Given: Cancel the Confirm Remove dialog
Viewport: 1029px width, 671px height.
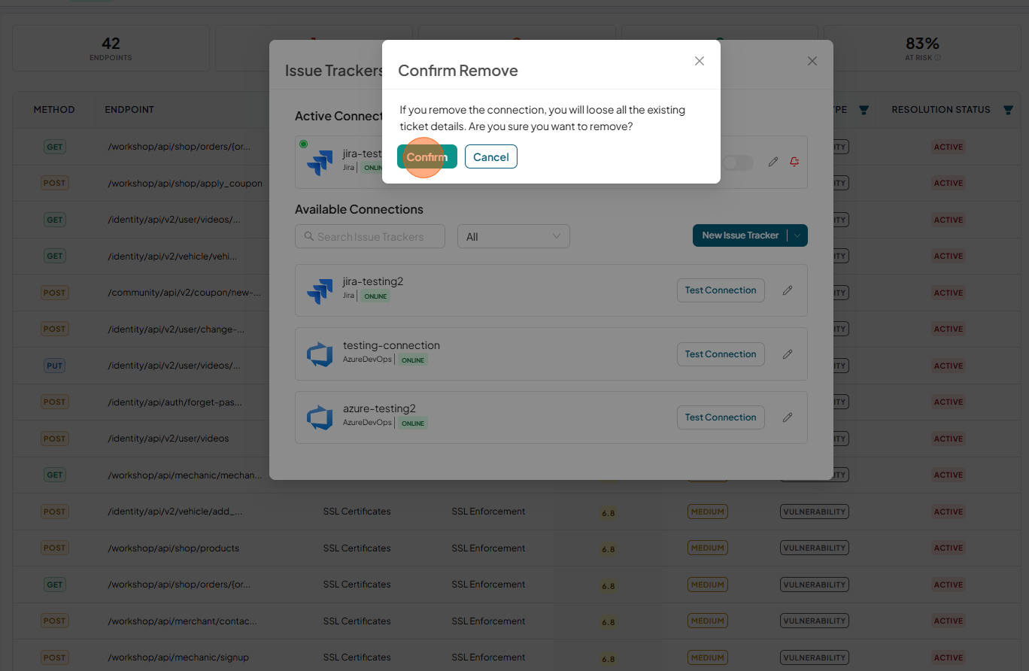Looking at the screenshot, I should (491, 156).
